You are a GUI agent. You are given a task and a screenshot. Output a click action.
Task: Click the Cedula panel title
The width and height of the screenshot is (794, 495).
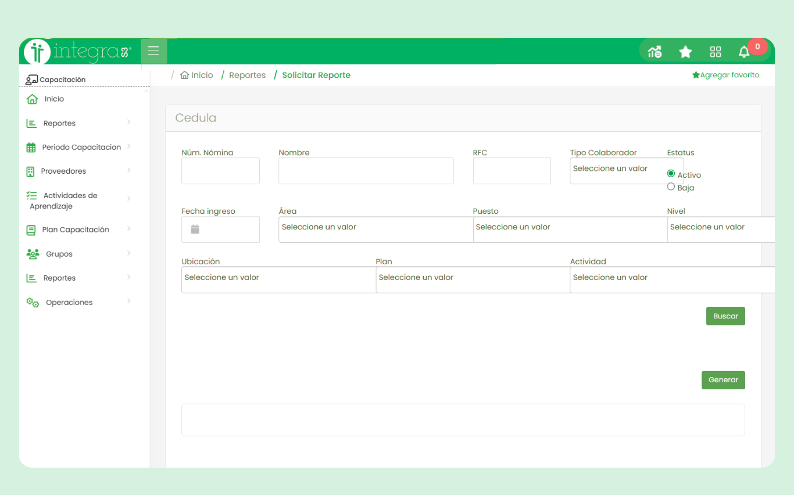tap(196, 118)
